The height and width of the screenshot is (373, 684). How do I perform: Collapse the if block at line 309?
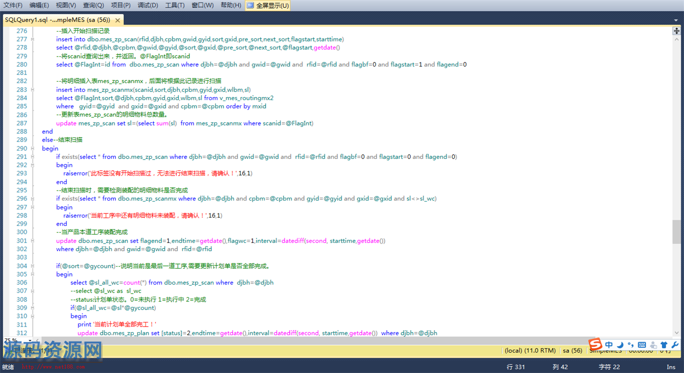33,307
